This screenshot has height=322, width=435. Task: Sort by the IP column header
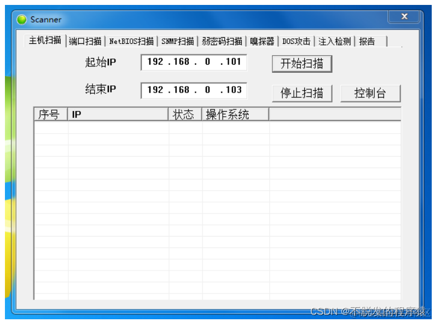(118, 114)
